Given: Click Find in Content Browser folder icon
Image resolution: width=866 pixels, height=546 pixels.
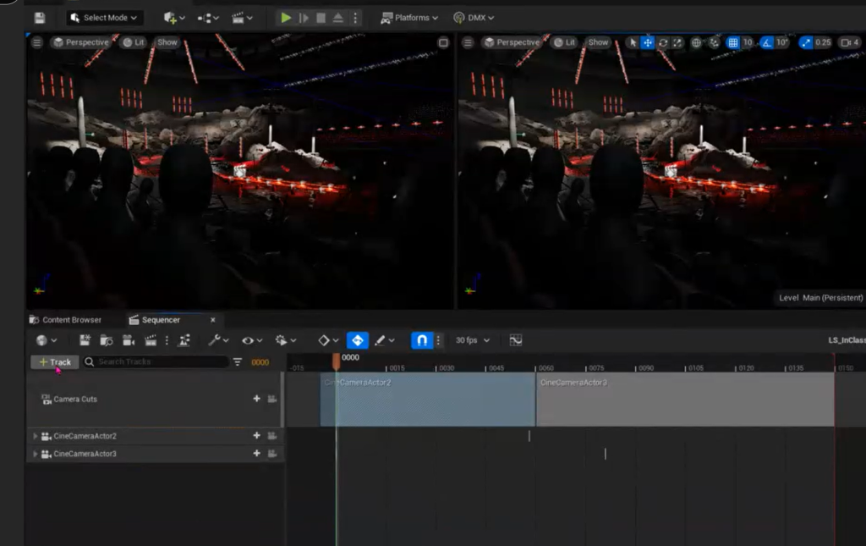Looking at the screenshot, I should 106,340.
